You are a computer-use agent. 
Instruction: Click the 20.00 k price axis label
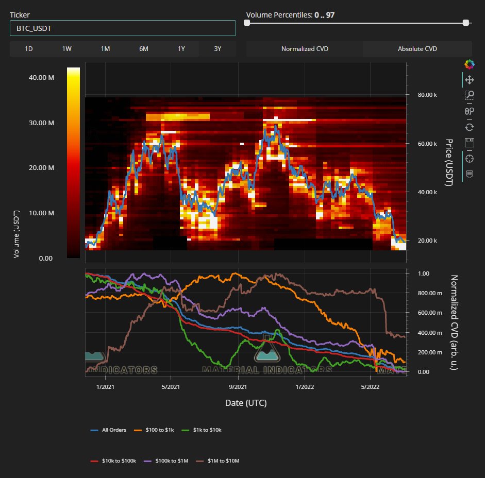coord(427,241)
